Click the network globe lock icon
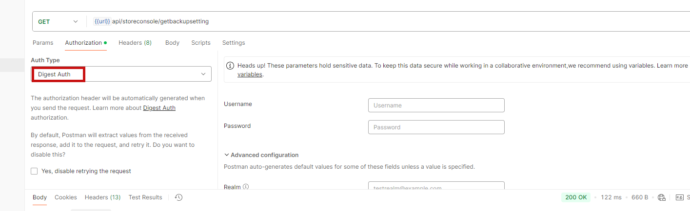690x211 pixels. tap(662, 197)
